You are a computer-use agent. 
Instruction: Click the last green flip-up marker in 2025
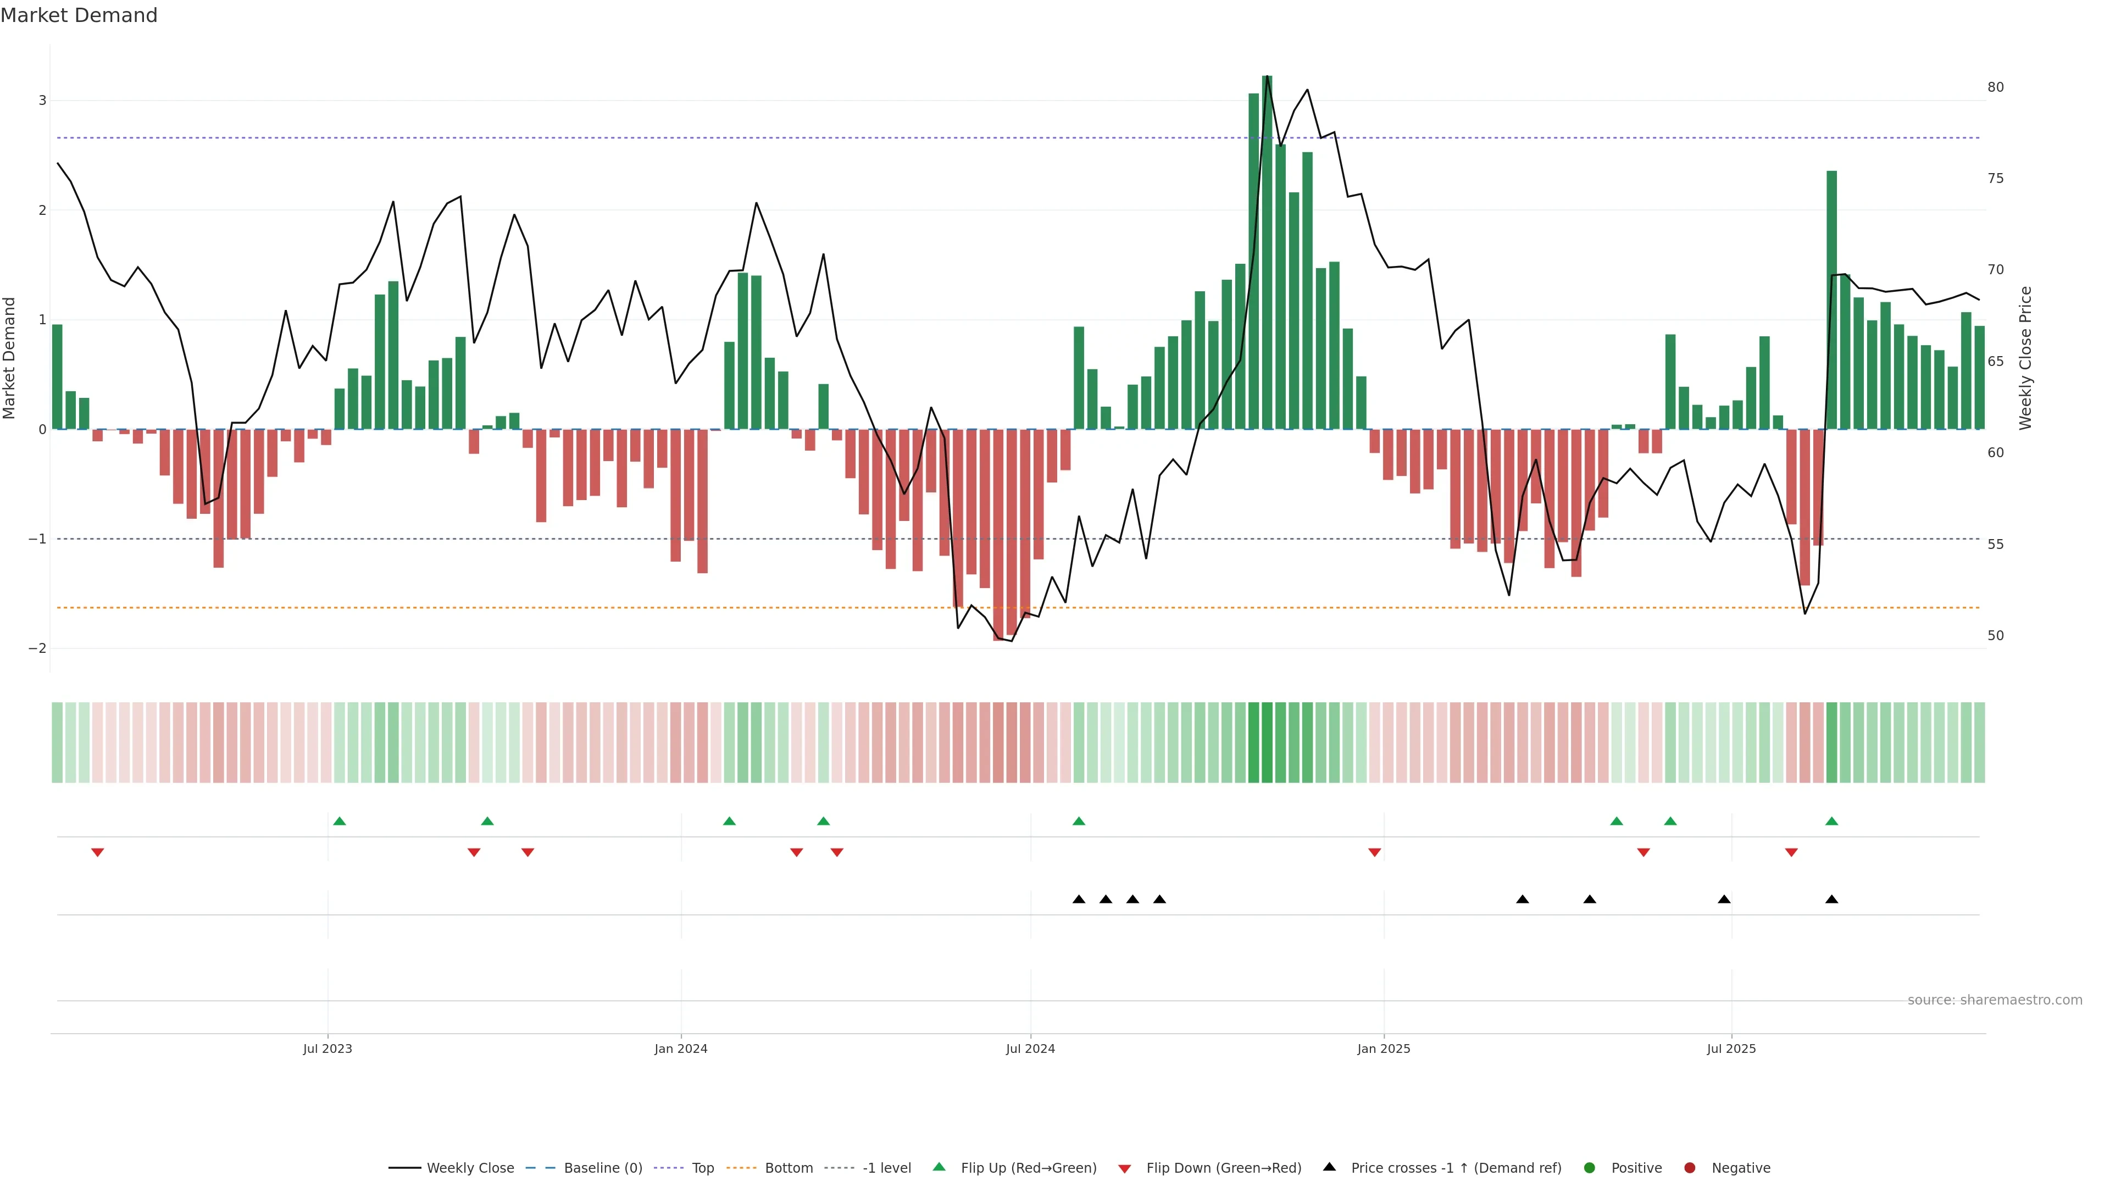1831,821
